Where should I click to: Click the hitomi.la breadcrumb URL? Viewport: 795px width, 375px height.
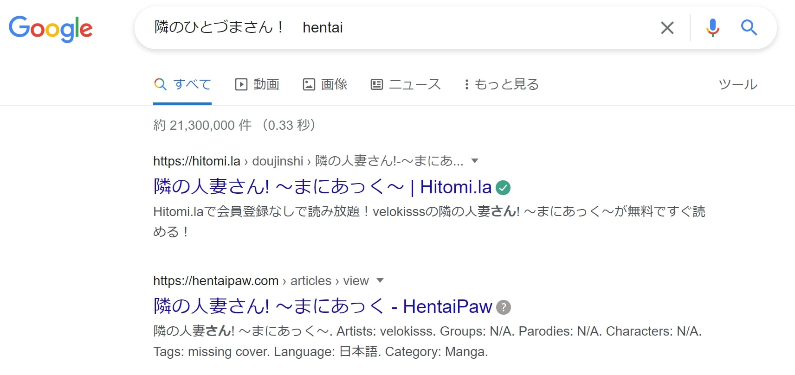pos(308,161)
